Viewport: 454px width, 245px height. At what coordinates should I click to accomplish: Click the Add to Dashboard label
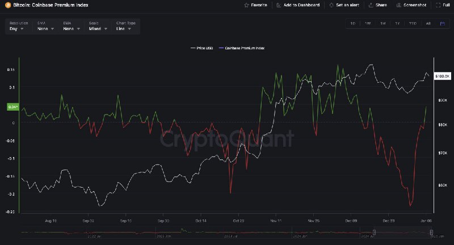click(x=301, y=5)
